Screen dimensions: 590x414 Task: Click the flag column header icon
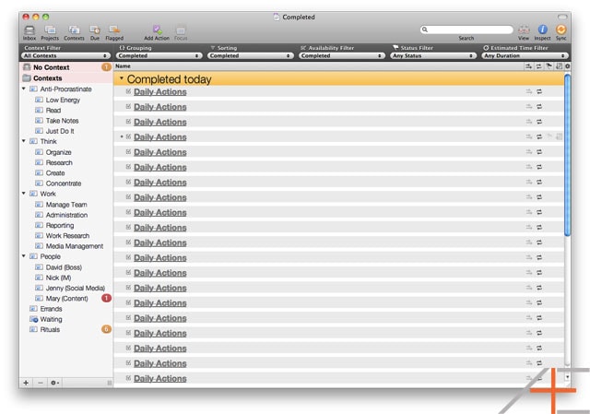[549, 66]
